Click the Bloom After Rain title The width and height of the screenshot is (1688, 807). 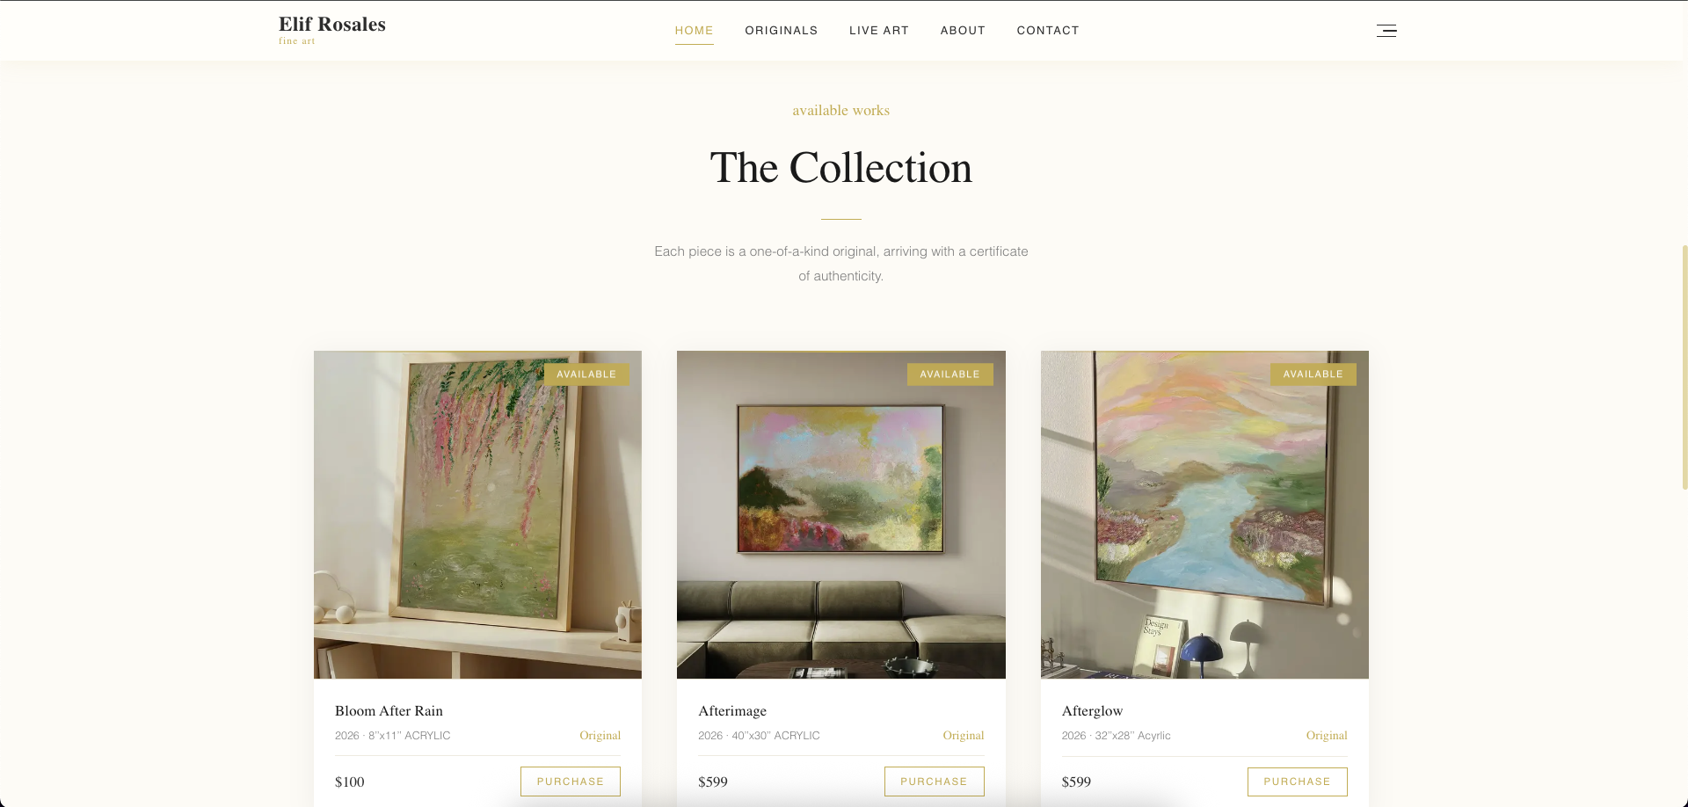tap(389, 710)
